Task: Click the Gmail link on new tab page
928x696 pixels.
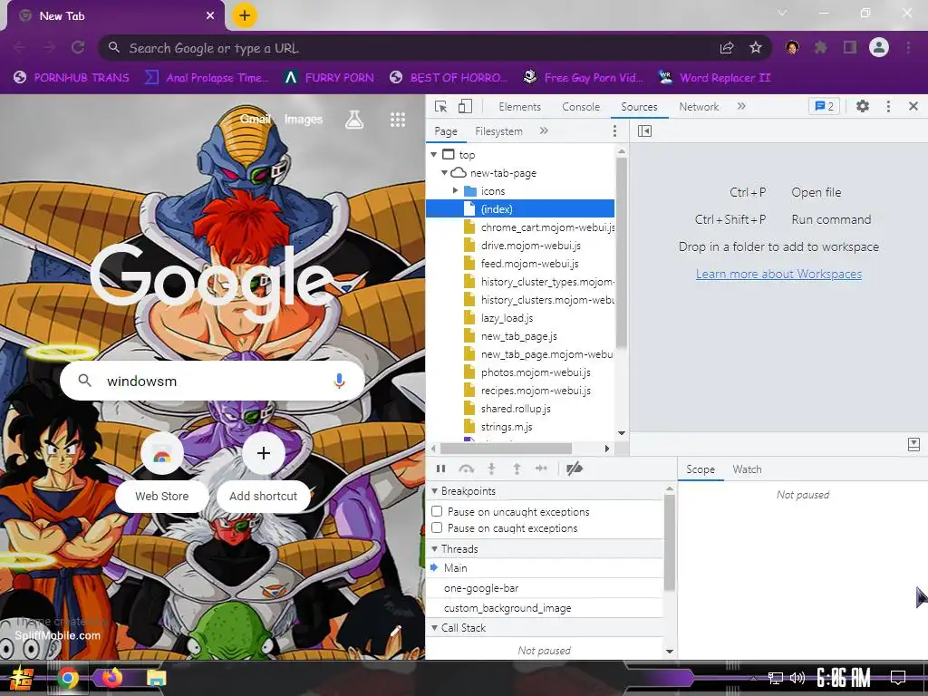Action: 255,119
